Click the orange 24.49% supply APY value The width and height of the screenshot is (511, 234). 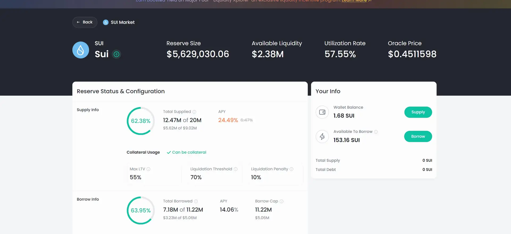228,120
